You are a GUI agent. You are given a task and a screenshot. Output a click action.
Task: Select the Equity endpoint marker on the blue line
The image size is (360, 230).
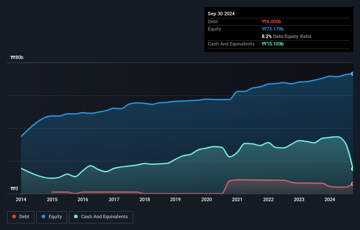point(353,74)
